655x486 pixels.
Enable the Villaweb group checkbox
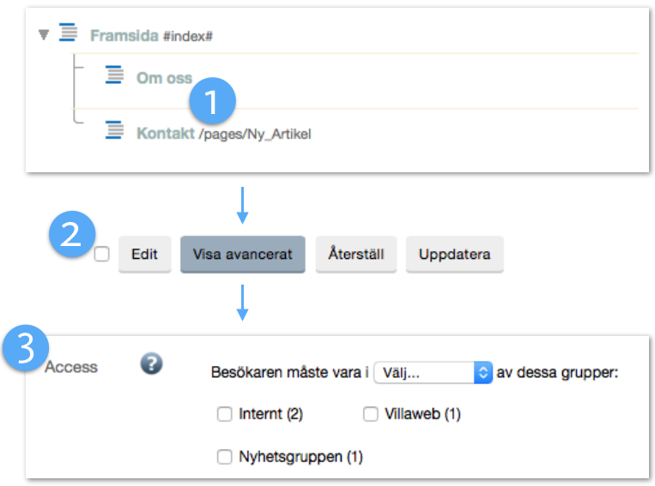pos(371,414)
